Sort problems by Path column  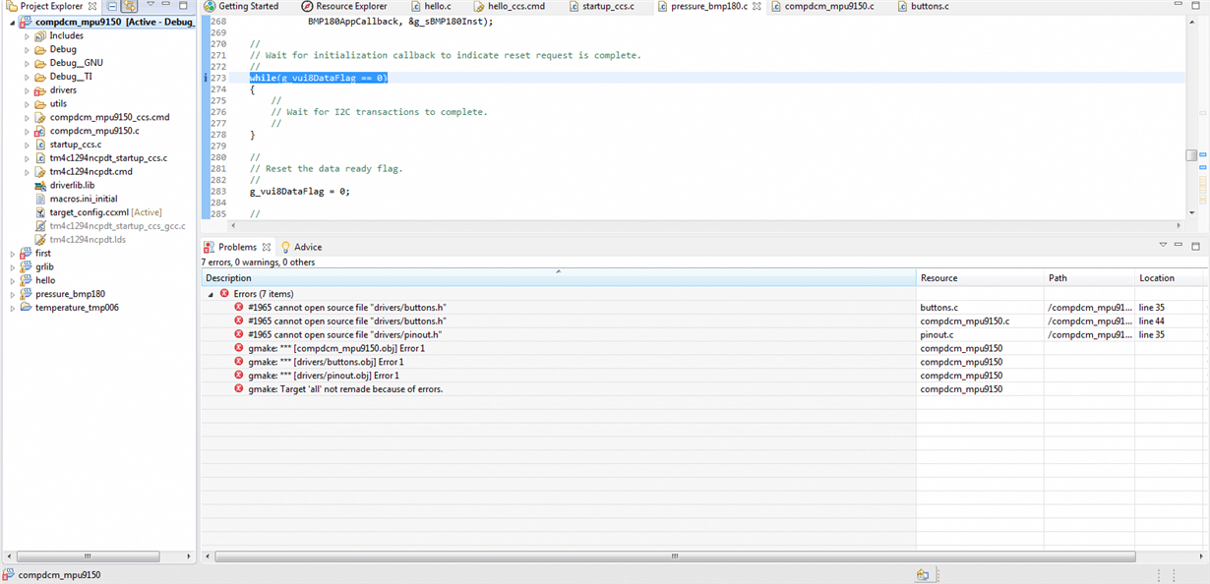1090,278
